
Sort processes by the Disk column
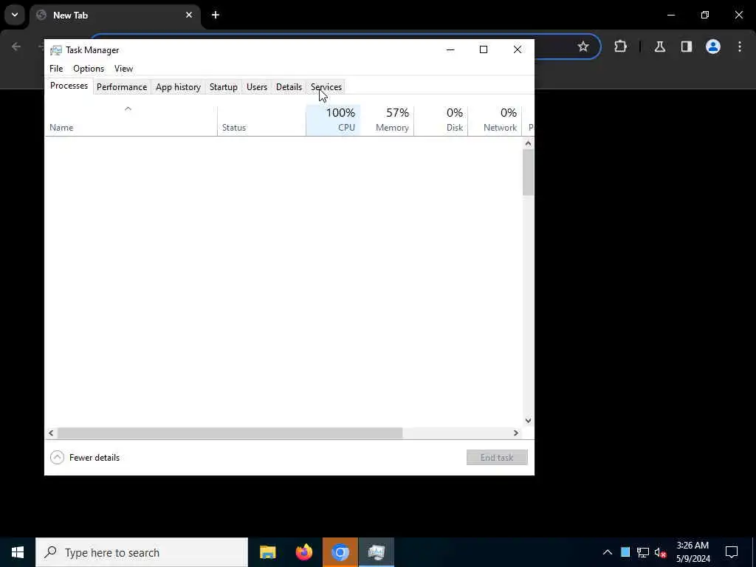(x=441, y=120)
